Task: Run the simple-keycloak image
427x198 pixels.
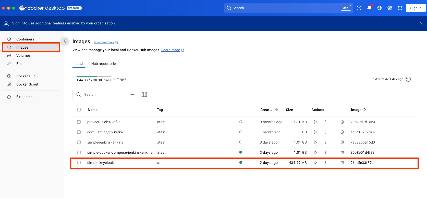Action: point(315,163)
